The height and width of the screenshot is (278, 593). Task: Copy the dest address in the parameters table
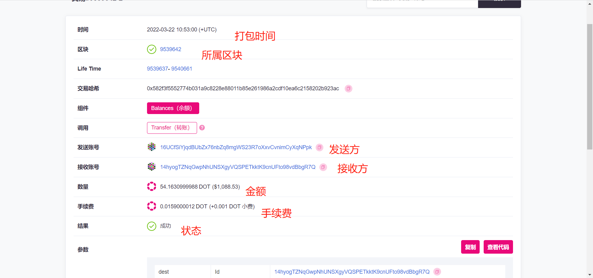click(x=437, y=272)
